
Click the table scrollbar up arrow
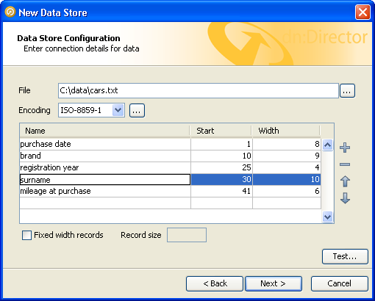(x=327, y=145)
